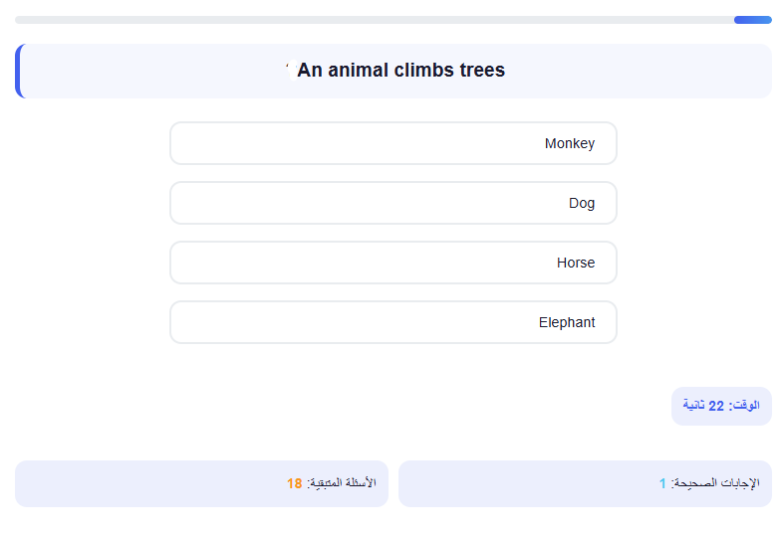Click the blue filled progress bar segment
This screenshot has width=781, height=536.
point(753,20)
